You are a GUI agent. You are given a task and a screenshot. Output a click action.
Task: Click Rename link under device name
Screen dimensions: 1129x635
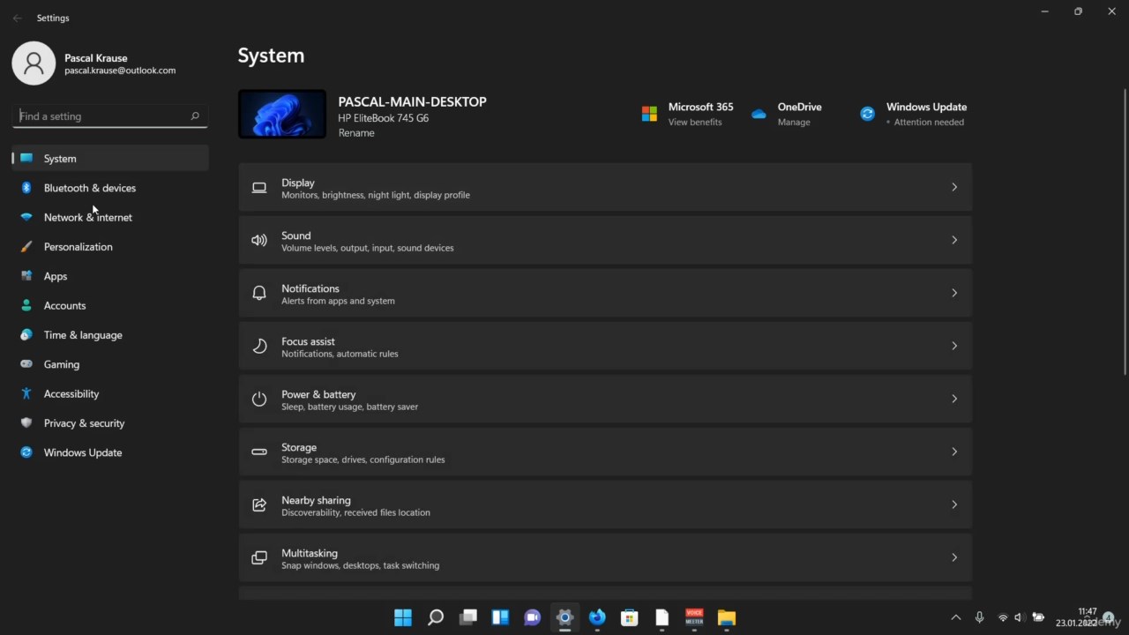click(x=356, y=133)
